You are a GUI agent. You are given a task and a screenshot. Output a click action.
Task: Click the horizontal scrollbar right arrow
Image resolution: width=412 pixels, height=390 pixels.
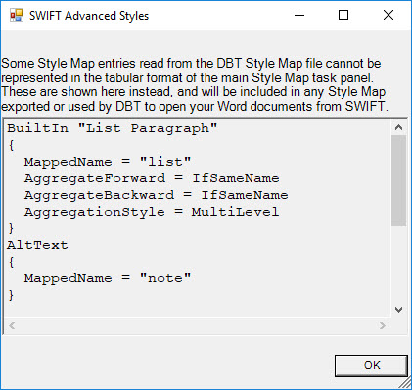pyautogui.click(x=383, y=325)
